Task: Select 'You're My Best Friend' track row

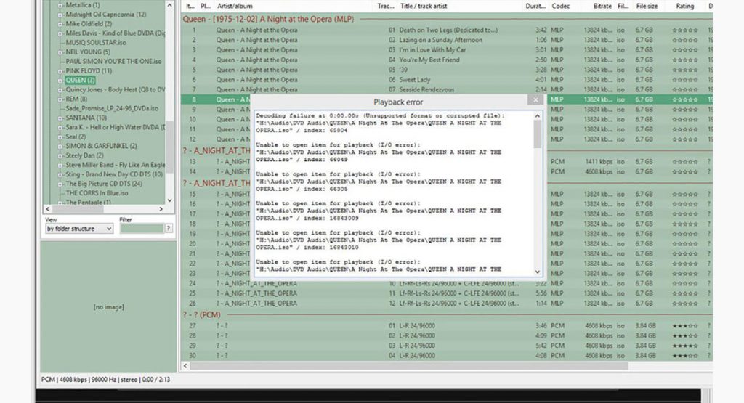Action: point(446,60)
